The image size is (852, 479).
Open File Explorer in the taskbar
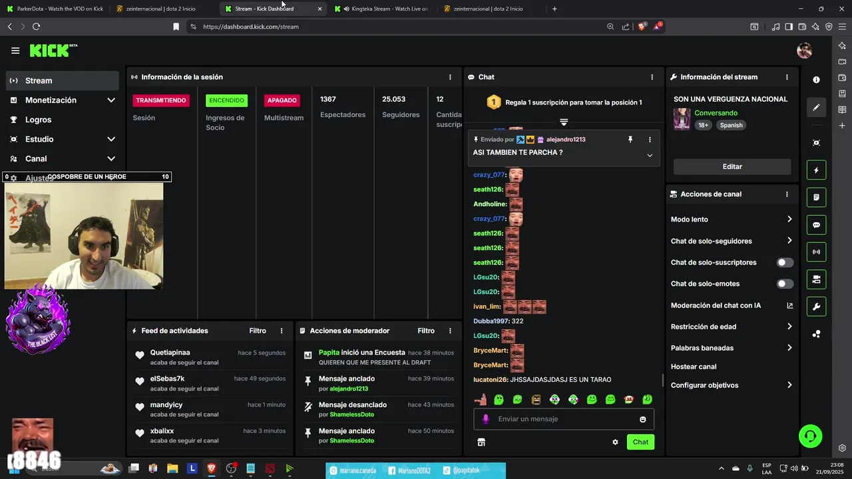[x=172, y=468]
